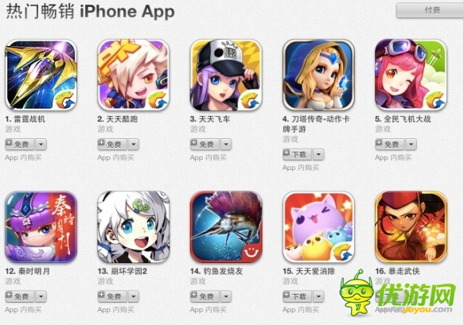This screenshot has width=464, height=325.
Task: Click 免费 button under 钓鱼发烧友
Action: (205, 296)
